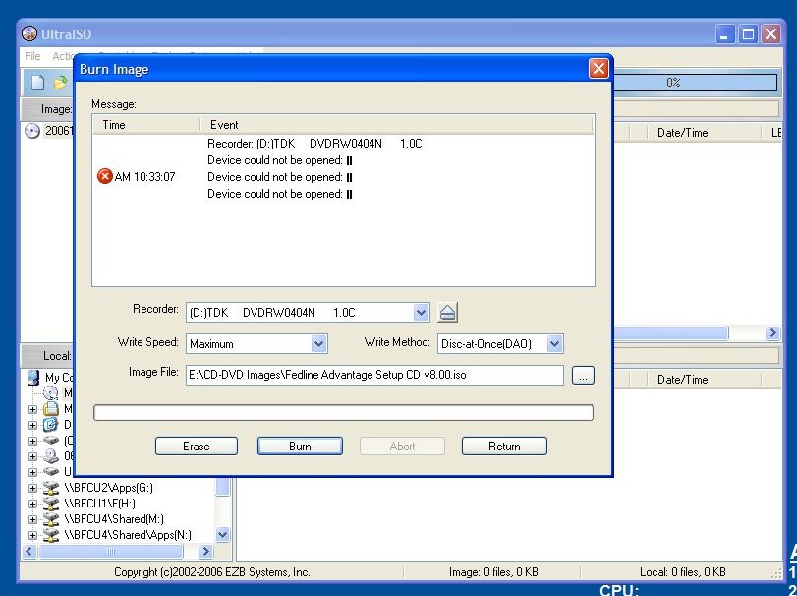
Task: Click the Burn button
Action: pos(300,446)
